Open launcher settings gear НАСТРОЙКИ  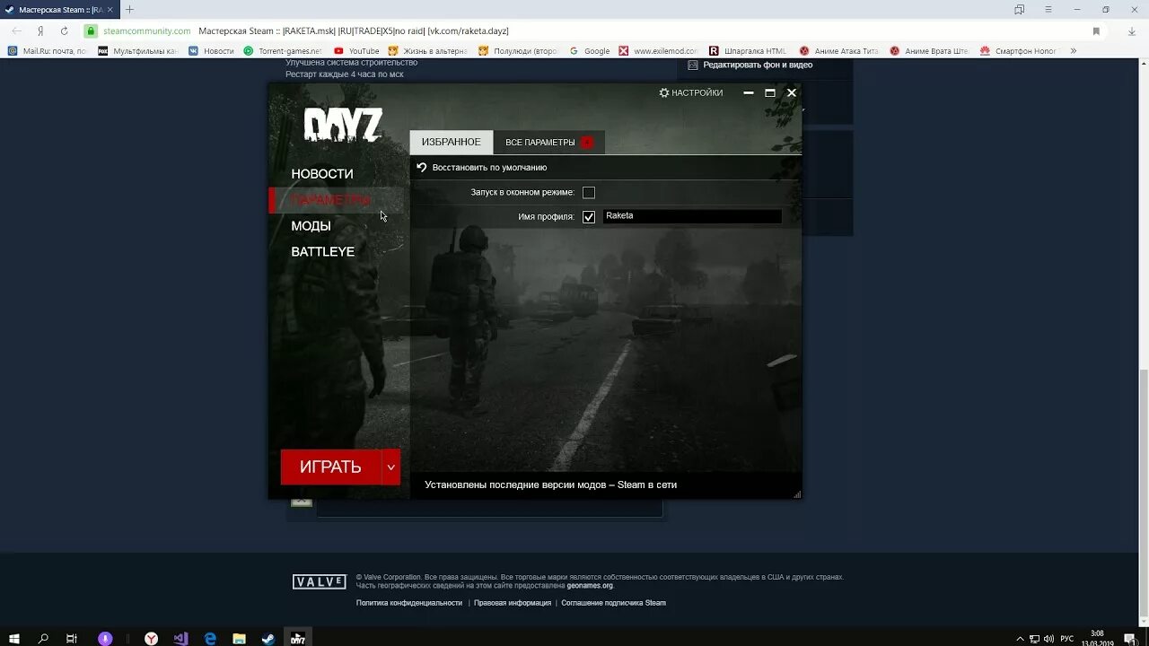coord(690,92)
